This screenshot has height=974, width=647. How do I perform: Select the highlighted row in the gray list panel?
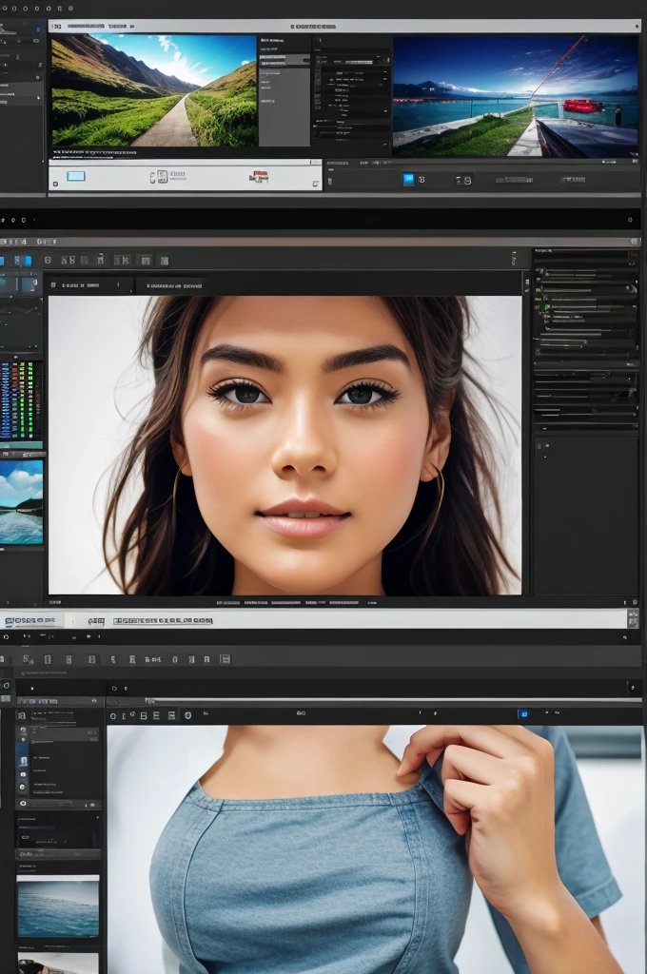(284, 60)
